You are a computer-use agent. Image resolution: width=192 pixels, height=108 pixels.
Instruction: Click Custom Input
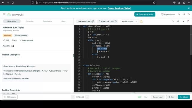point(157,97)
